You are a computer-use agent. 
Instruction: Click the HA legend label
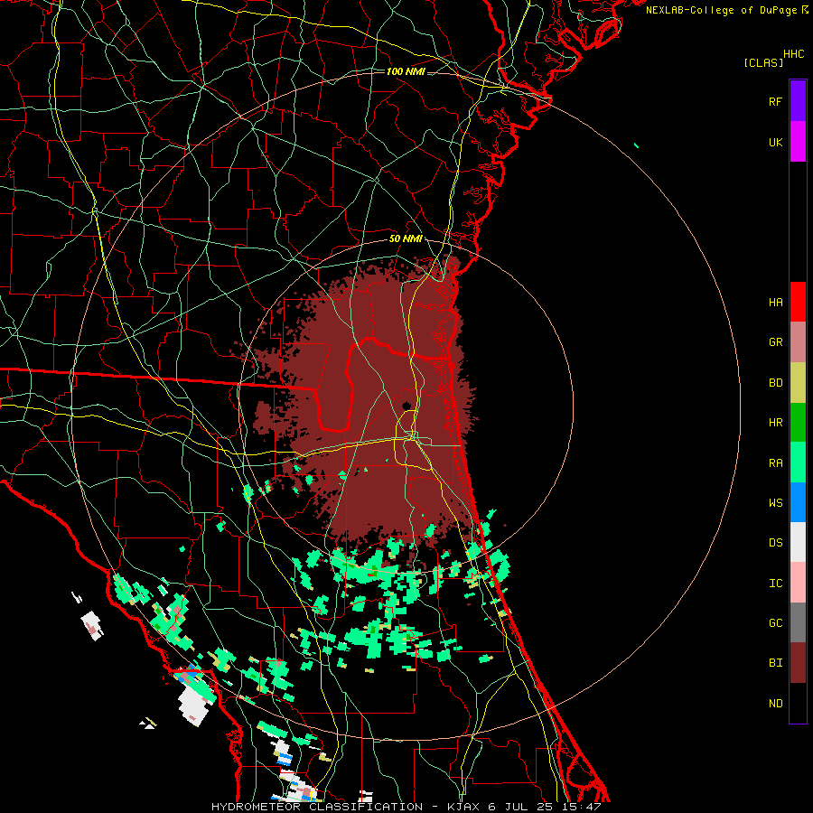click(x=775, y=302)
